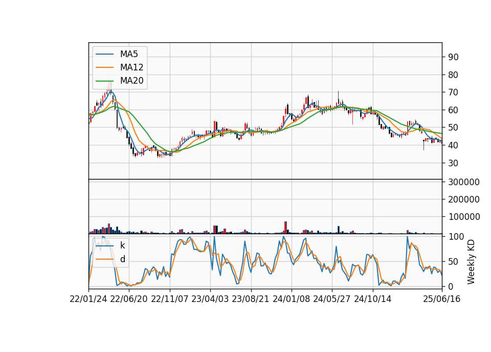Click the 24/05/27 date tick label
Viewport: 491px width, 352px height.
[x=331, y=299]
